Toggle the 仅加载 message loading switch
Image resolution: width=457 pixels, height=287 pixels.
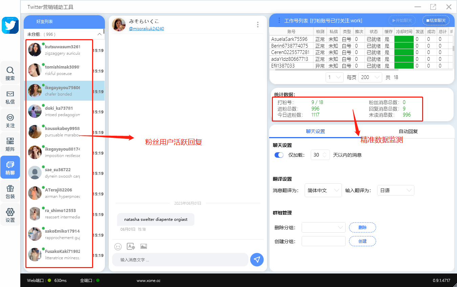pos(279,155)
